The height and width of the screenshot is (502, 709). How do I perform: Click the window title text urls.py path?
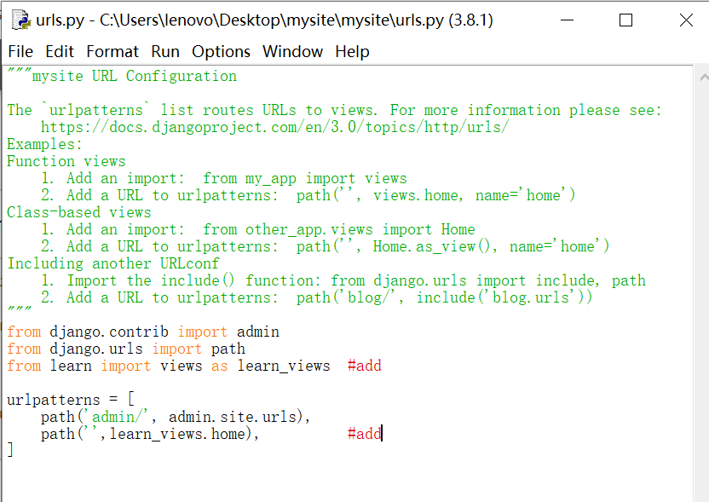click(x=264, y=20)
